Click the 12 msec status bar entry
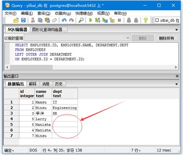 click(164, 150)
